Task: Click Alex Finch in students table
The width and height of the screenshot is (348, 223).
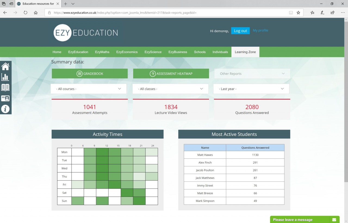Action: (205, 163)
